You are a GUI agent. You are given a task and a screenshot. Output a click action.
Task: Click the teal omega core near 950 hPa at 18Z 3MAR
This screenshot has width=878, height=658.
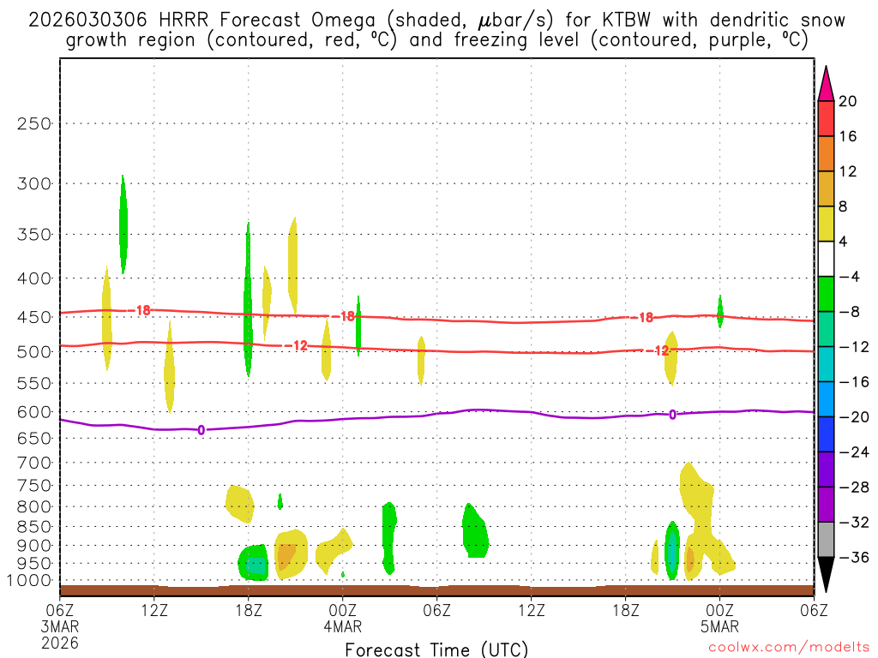tap(256, 565)
